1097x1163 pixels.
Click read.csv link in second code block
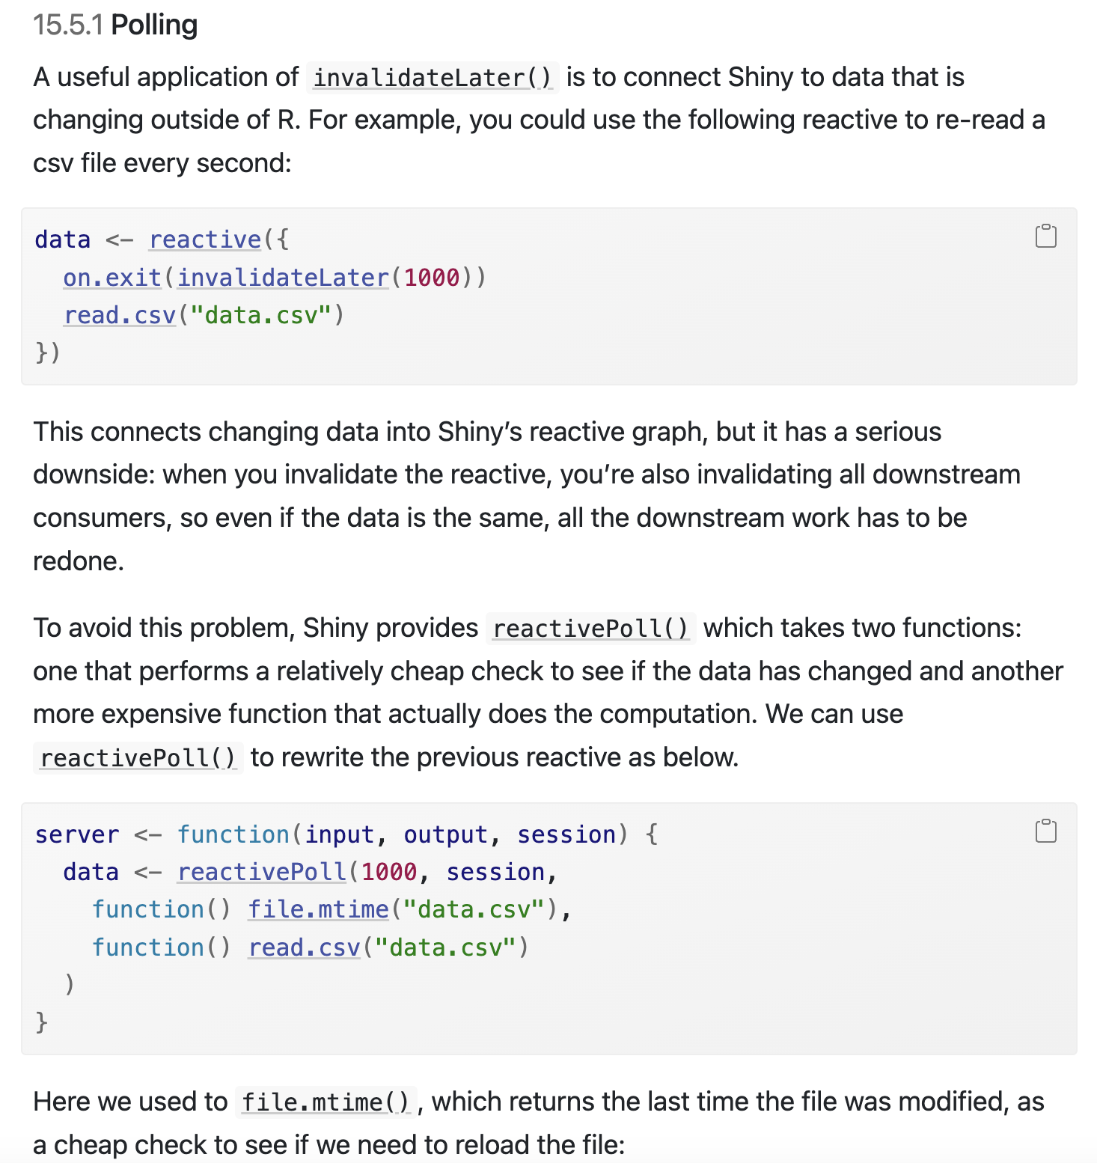(305, 947)
